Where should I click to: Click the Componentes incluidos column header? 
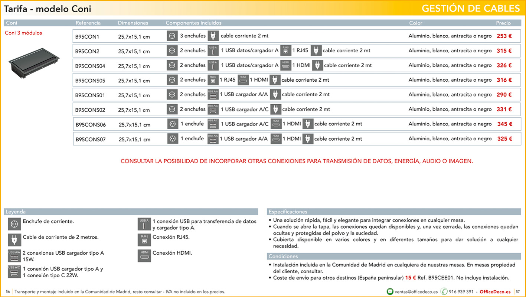[193, 23]
